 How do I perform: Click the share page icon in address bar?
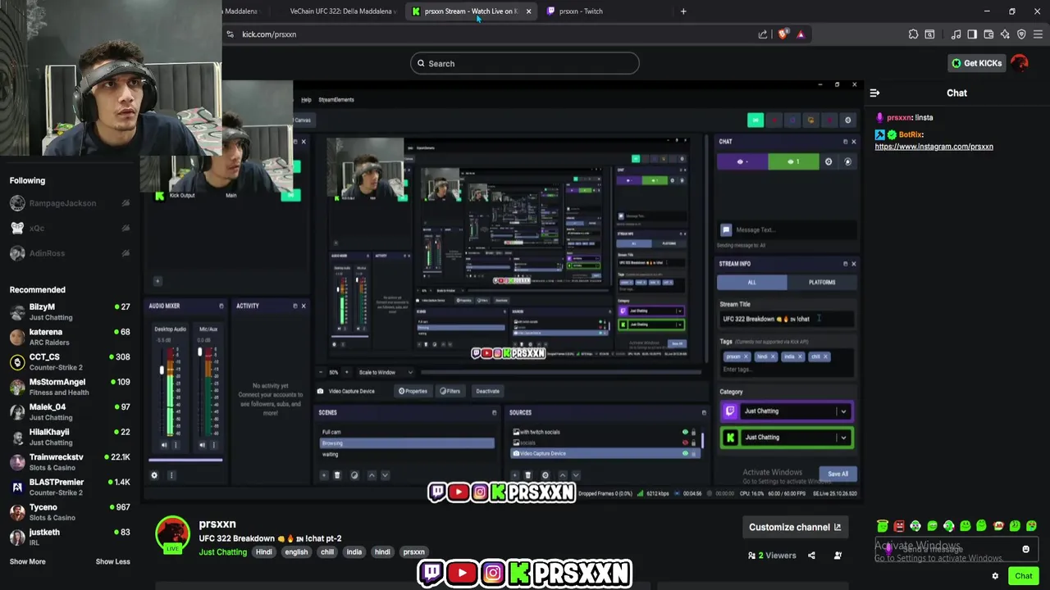(763, 34)
